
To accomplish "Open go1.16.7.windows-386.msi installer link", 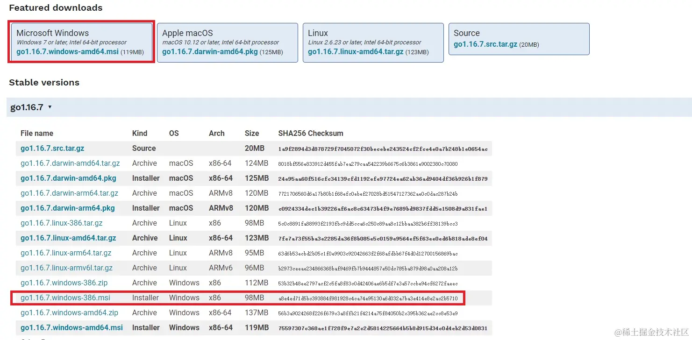I will click(x=65, y=297).
